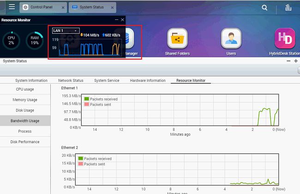Viewport: 300px width, 194px height.
Task: Click the search magnifier icon
Action: coord(264,8)
